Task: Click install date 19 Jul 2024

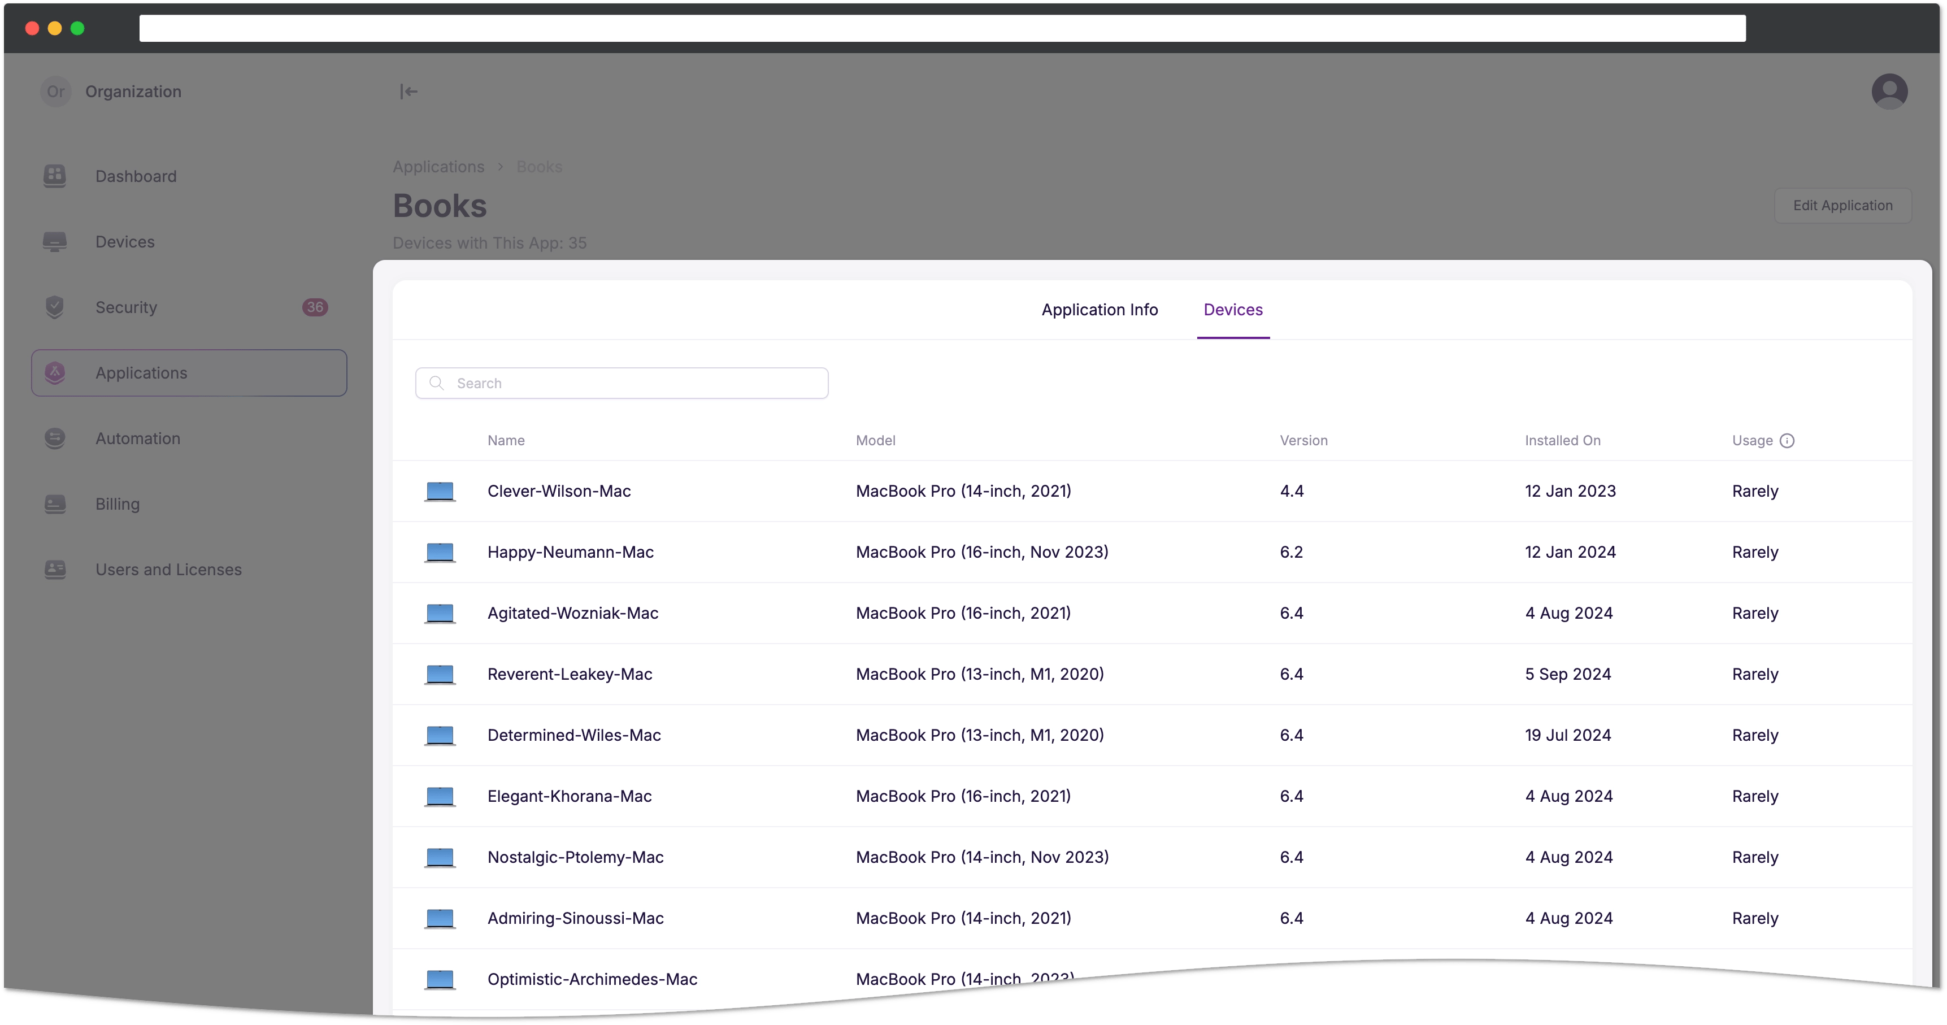Action: 1567,736
